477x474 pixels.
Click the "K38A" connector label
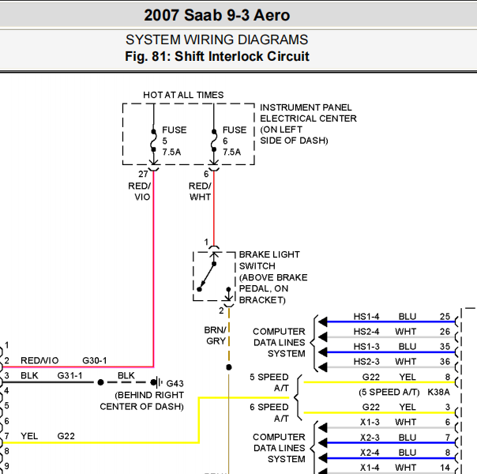[x=438, y=392]
